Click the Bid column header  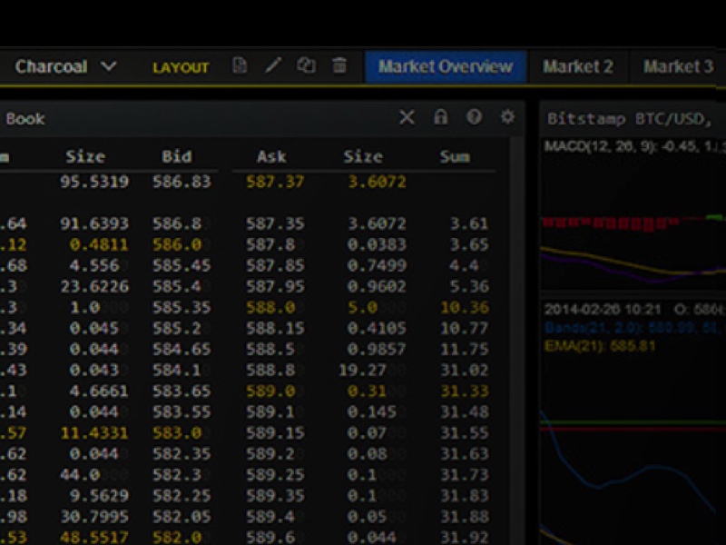pos(176,156)
